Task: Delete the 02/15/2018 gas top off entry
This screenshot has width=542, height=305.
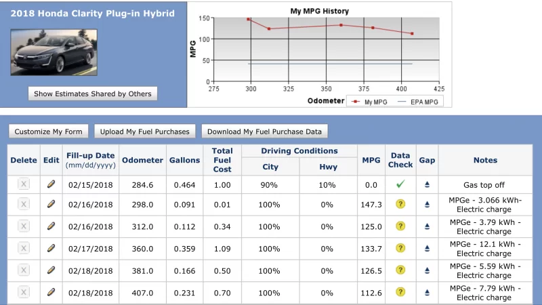Action: (24, 184)
